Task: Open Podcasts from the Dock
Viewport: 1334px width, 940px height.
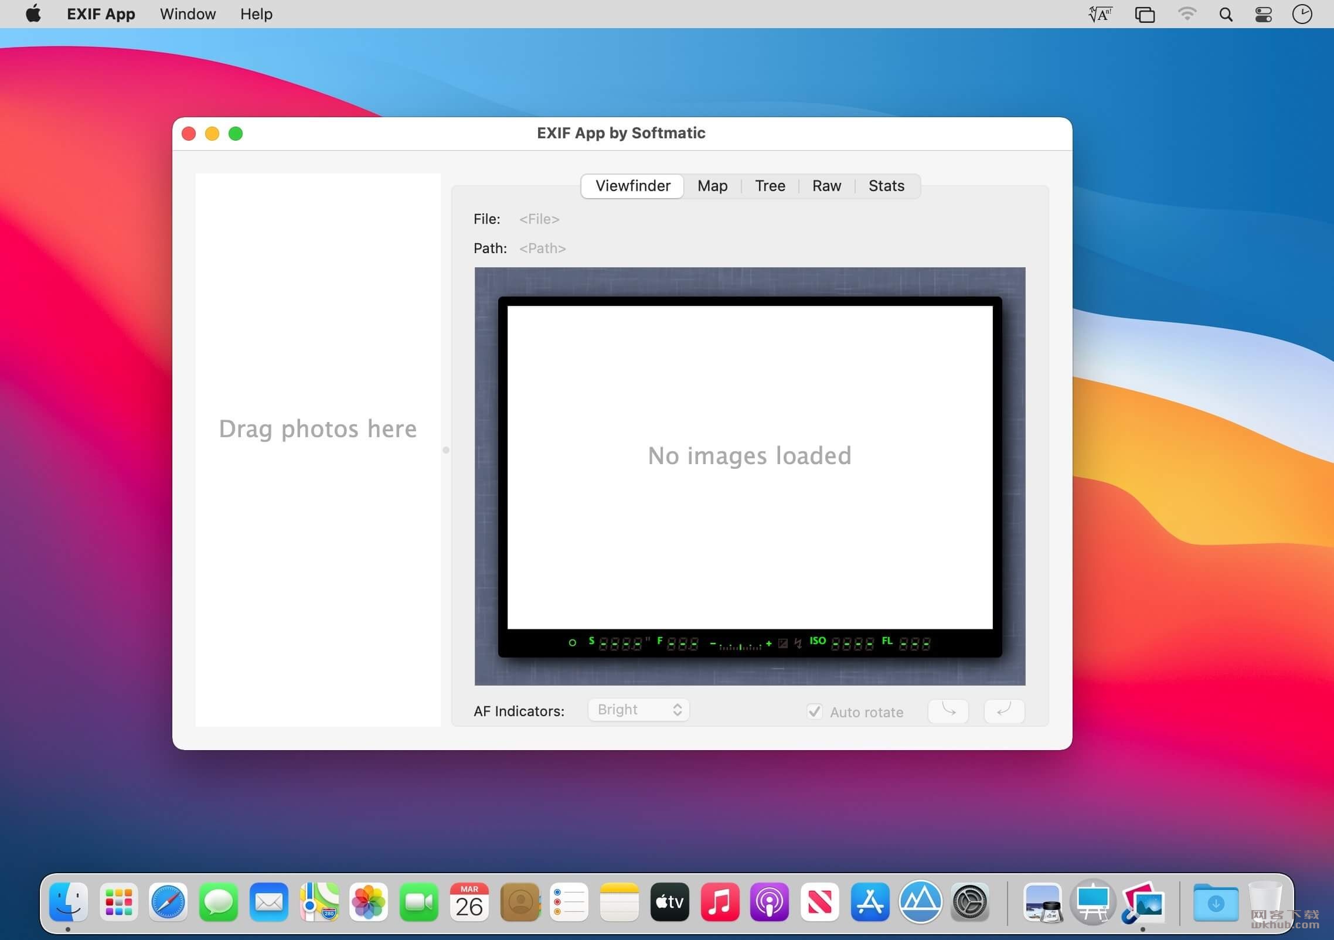Action: 770,901
